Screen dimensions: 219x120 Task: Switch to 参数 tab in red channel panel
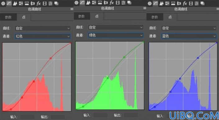click(x=8, y=17)
